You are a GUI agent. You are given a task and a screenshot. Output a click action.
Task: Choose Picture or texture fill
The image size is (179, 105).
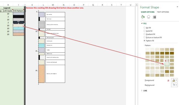tap(144, 37)
